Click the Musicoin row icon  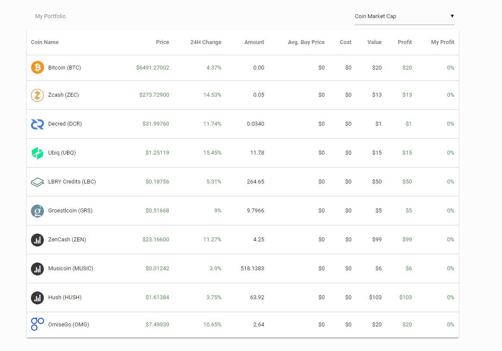click(38, 269)
